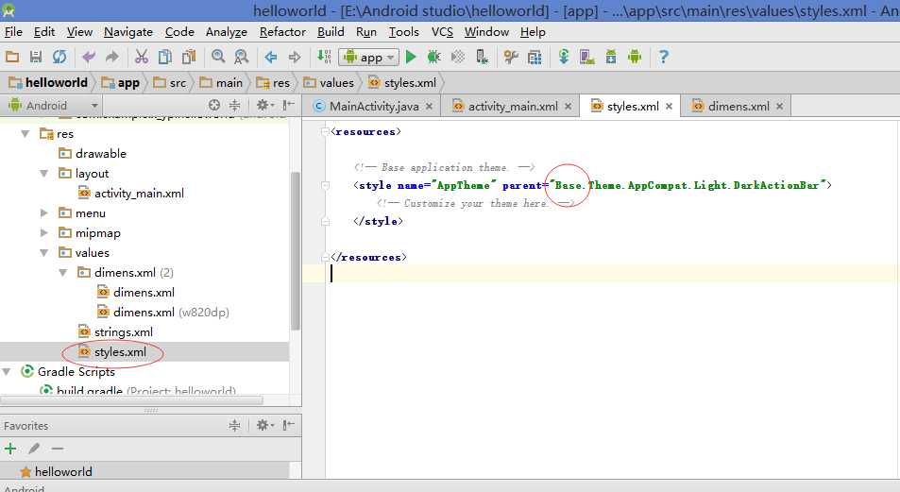Click the Open folder toolbar icon
This screenshot has width=900, height=492.
point(12,57)
